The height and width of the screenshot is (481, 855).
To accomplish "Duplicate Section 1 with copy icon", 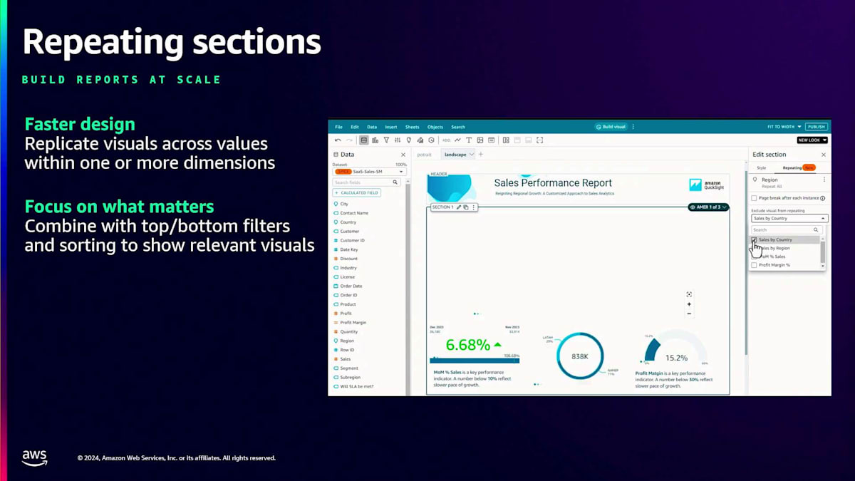I will click(466, 207).
